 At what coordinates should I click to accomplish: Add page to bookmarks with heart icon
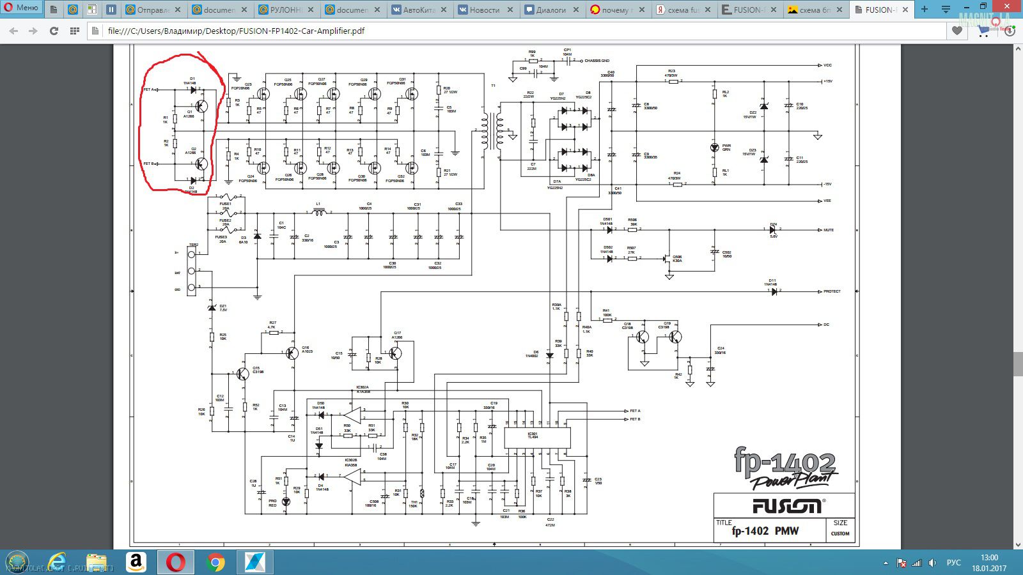point(957,31)
